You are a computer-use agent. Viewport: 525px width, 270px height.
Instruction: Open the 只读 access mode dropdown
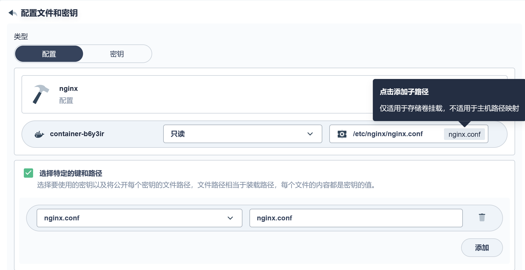tap(243, 134)
